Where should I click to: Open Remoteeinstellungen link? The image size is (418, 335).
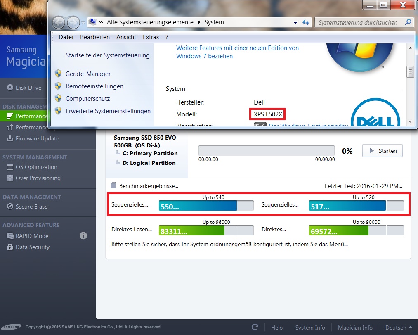tap(94, 86)
